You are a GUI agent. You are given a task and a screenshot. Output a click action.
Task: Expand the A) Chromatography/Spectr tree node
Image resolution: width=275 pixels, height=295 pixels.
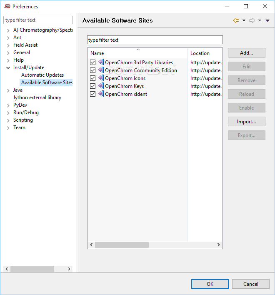point(8,30)
